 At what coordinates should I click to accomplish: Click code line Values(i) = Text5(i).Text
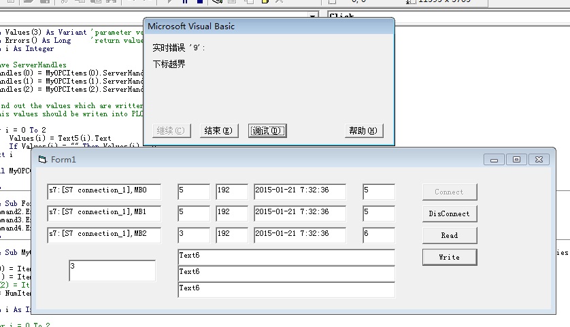pos(61,138)
